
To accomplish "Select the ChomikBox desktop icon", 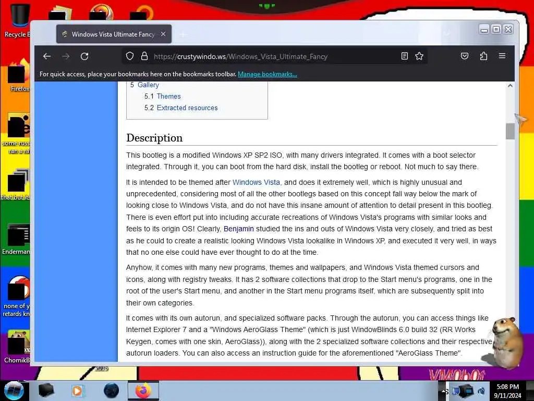I will [18, 347].
